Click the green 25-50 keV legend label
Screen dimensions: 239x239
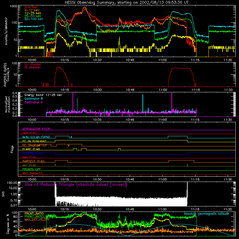pos(33,16)
